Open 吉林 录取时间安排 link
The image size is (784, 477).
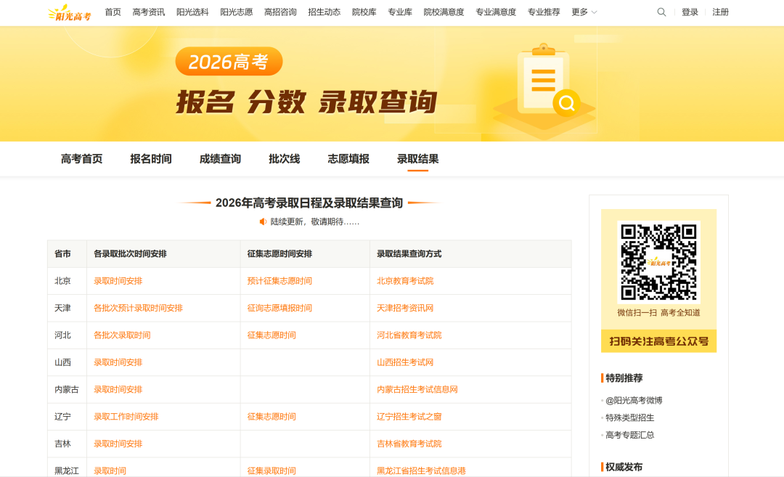pos(118,444)
